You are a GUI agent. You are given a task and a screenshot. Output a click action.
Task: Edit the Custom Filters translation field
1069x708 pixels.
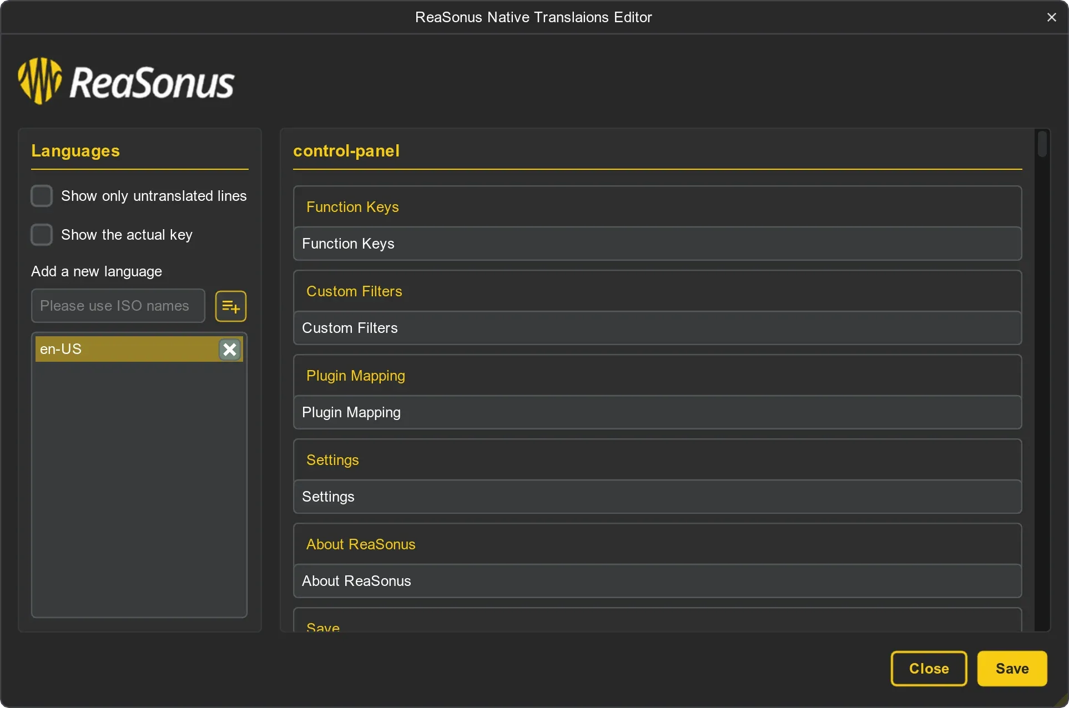[657, 328]
